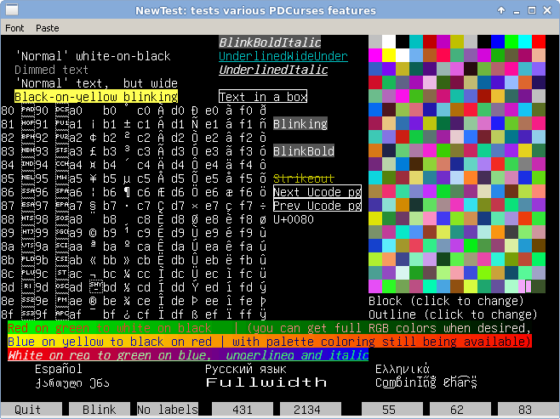Screen dimensions: 560x419
Task: Click the 'Dimmed text' line
Action: (x=51, y=70)
